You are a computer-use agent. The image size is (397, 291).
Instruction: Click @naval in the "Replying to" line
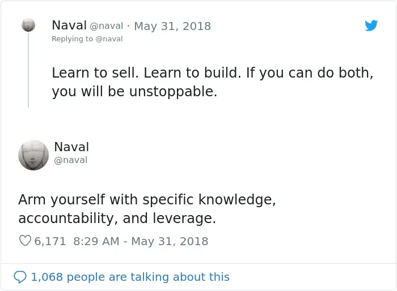pos(109,39)
